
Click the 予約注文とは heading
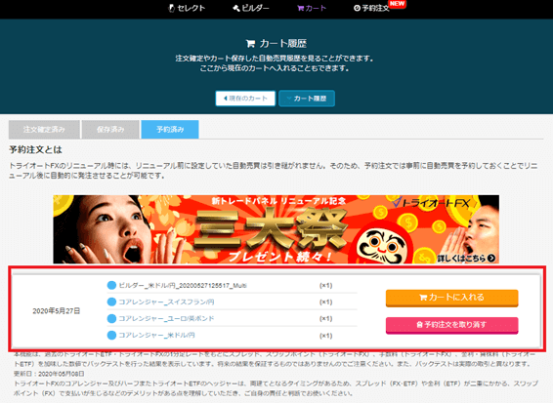[x=35, y=149]
